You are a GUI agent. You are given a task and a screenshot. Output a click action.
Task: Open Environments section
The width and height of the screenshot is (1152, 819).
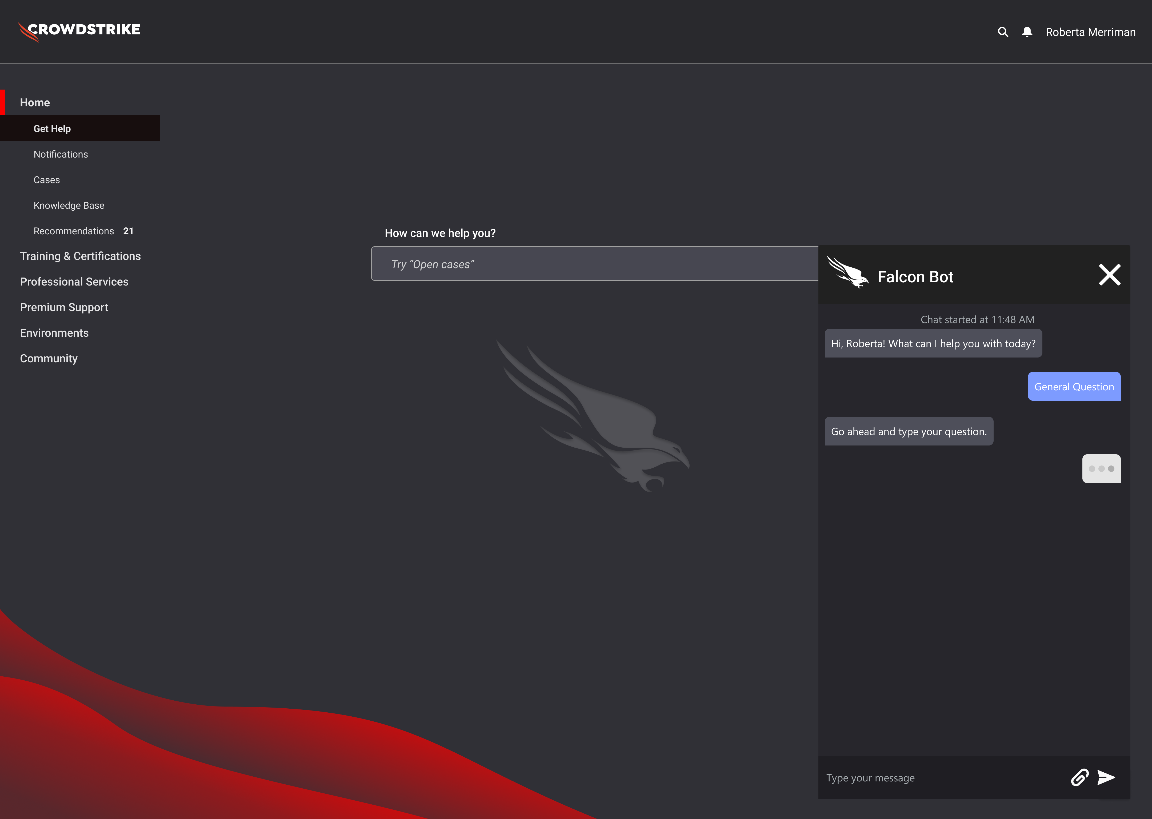click(x=54, y=333)
